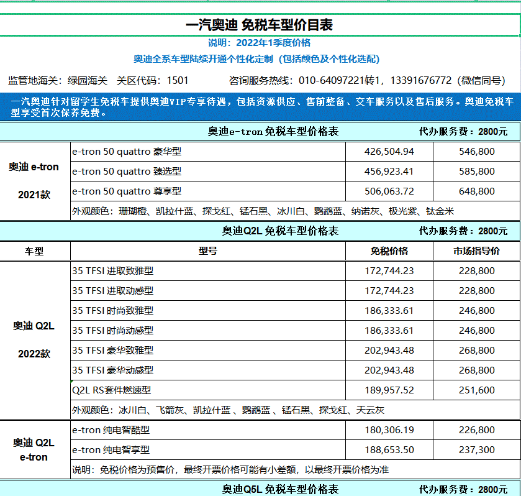Click the price 172,744.23 for 进取致雅型

(389, 271)
